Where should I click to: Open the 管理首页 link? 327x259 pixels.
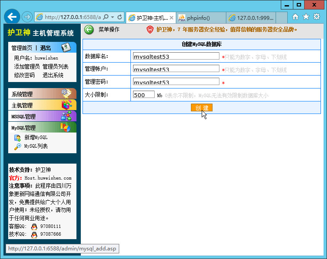22,48
